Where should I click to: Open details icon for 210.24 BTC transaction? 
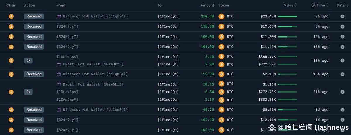pyautogui.click(x=342, y=16)
